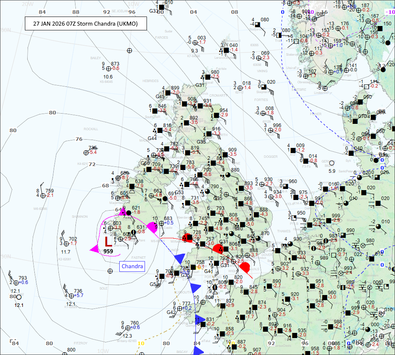Viewport: 395px width, 355px height.
Task: Click the 68 isobar label
Action: point(105,185)
